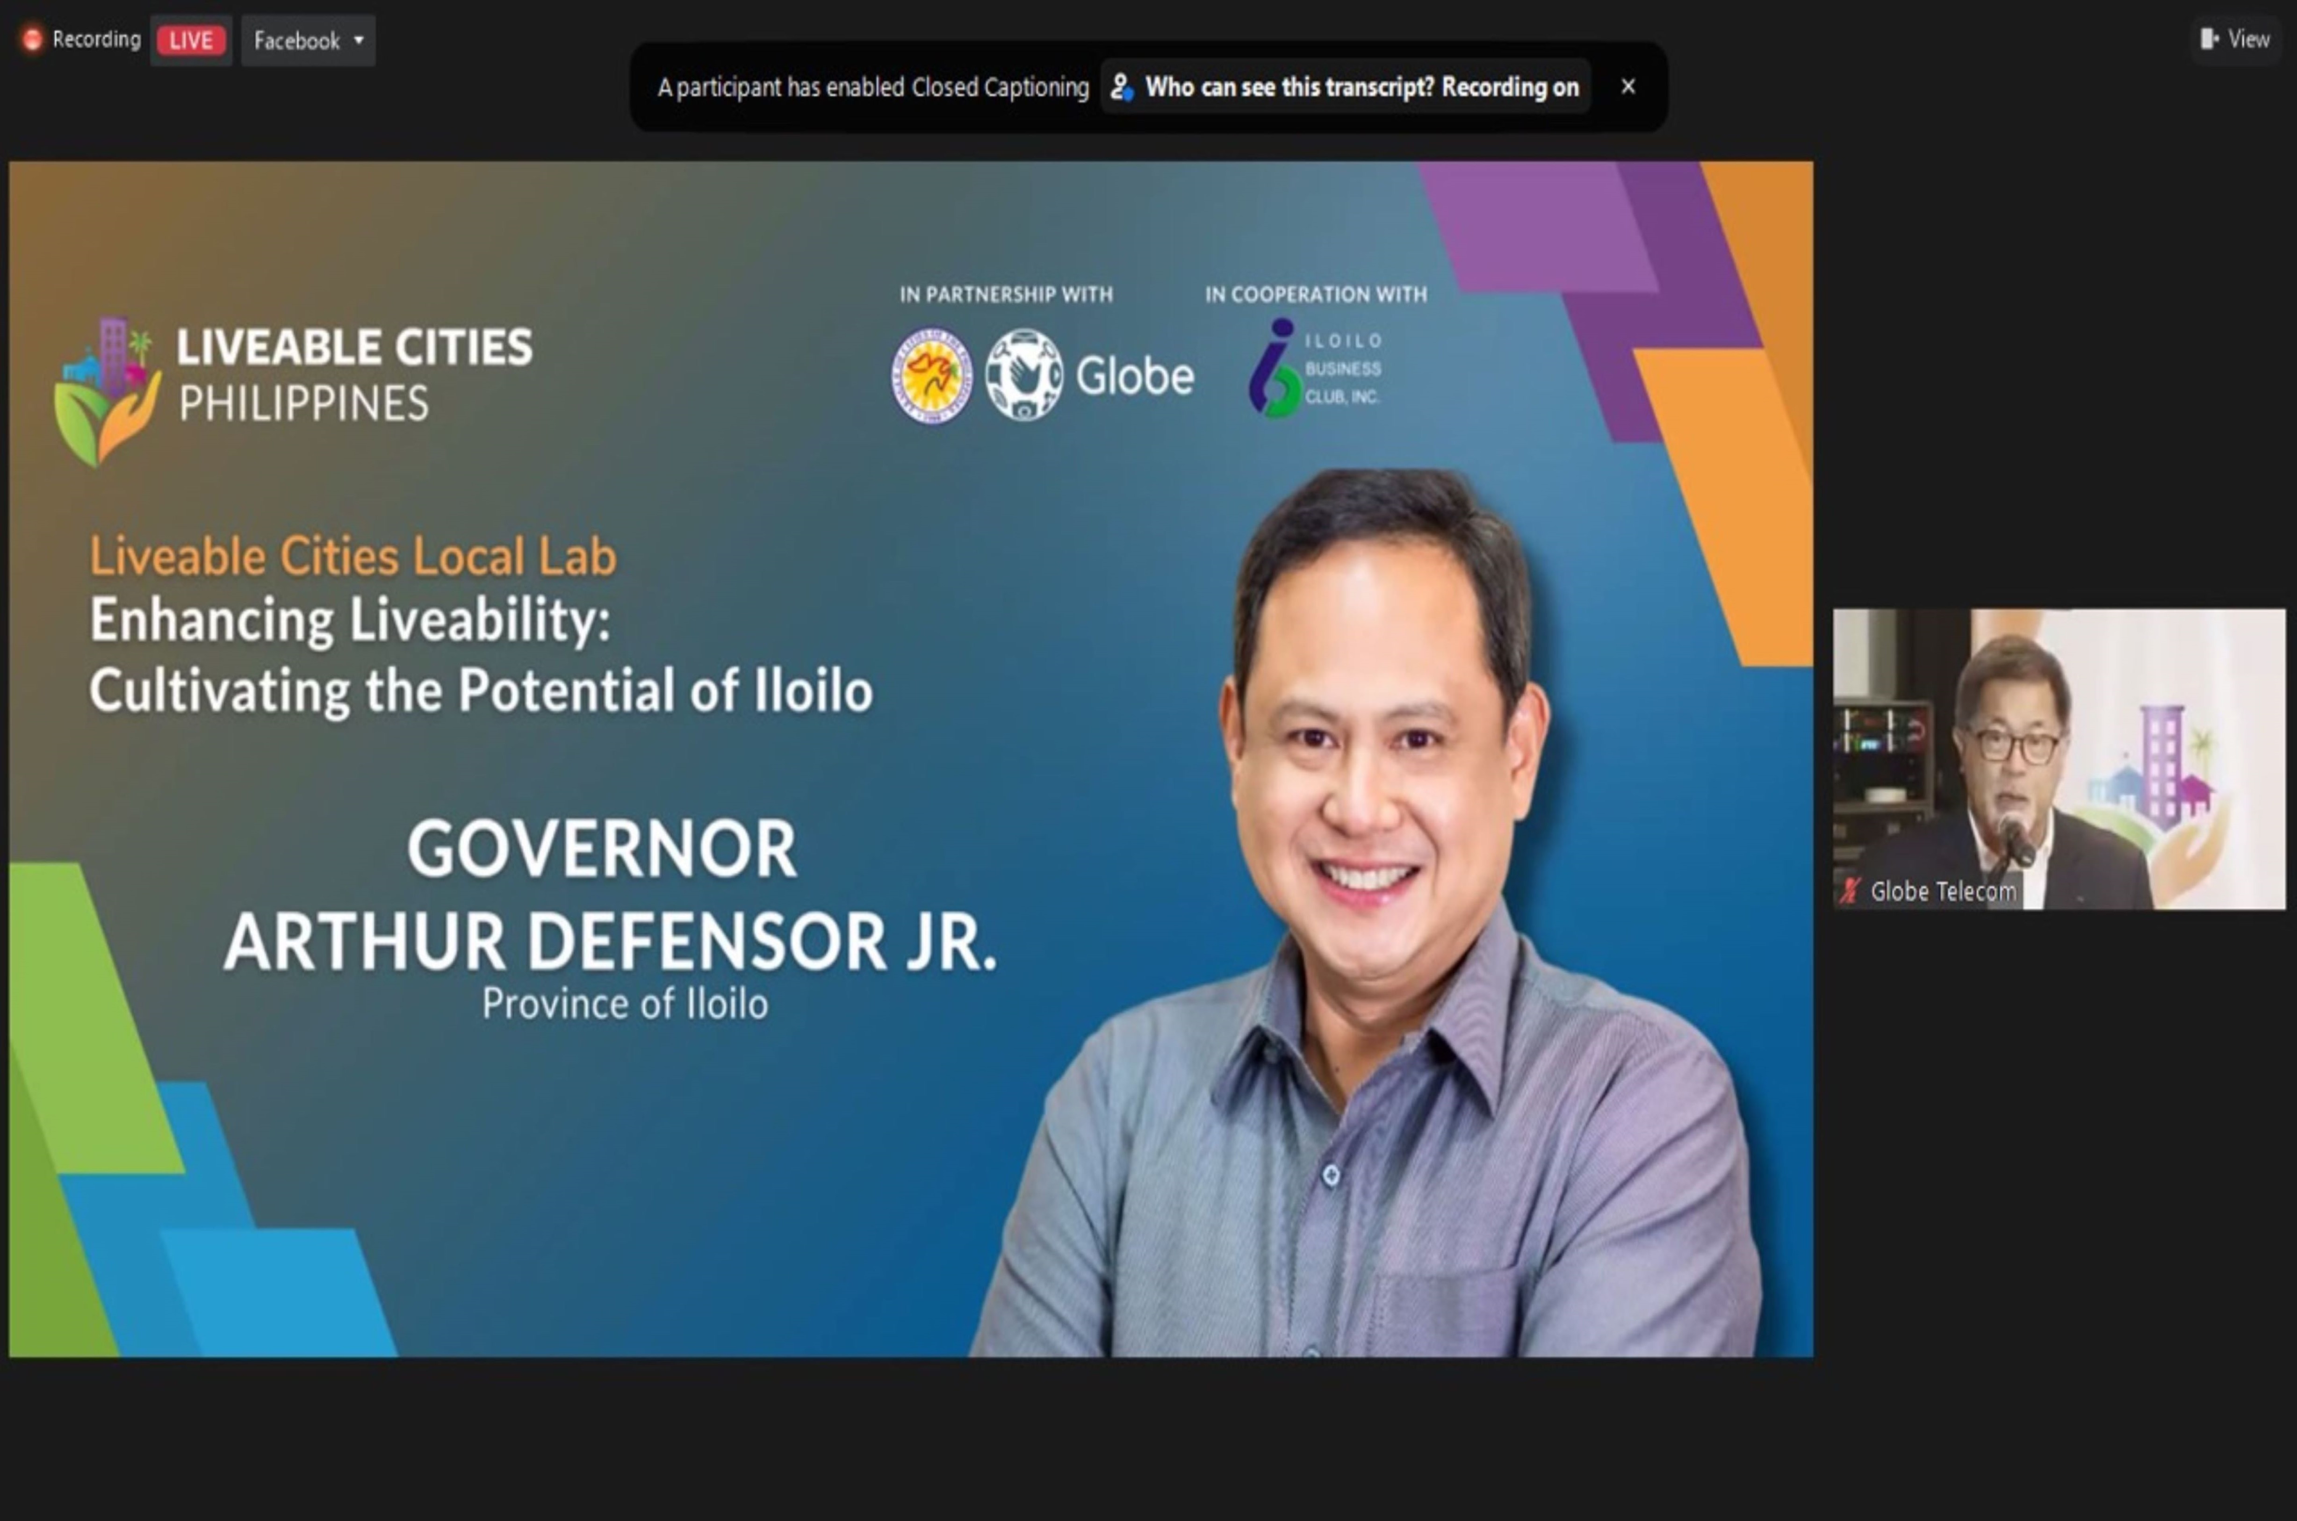The width and height of the screenshot is (2297, 1521).
Task: Click the muted microphone icon on Globe Telecom
Action: tap(1851, 890)
